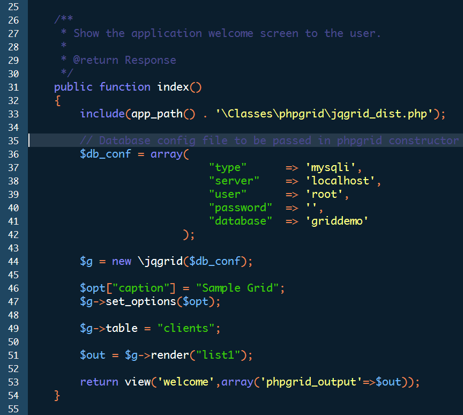Viewport: 463px width, 415px height.
Task: Click the 'return' keyword on line 53
Action: 99,382
